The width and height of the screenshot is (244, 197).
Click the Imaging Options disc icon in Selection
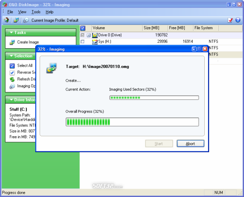(12, 86)
